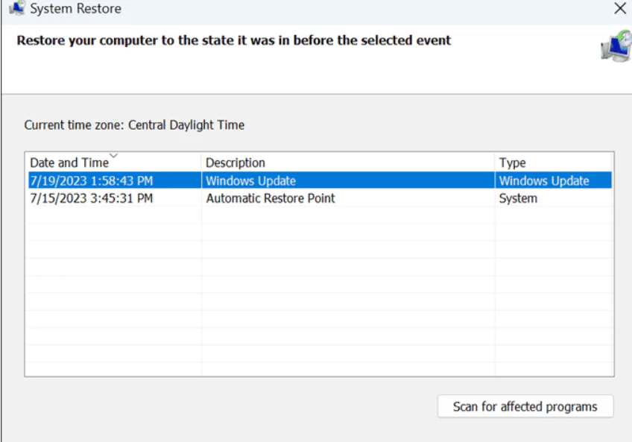Image resolution: width=632 pixels, height=442 pixels.
Task: Click the sort arrow above Date and Time
Action: coord(113,156)
